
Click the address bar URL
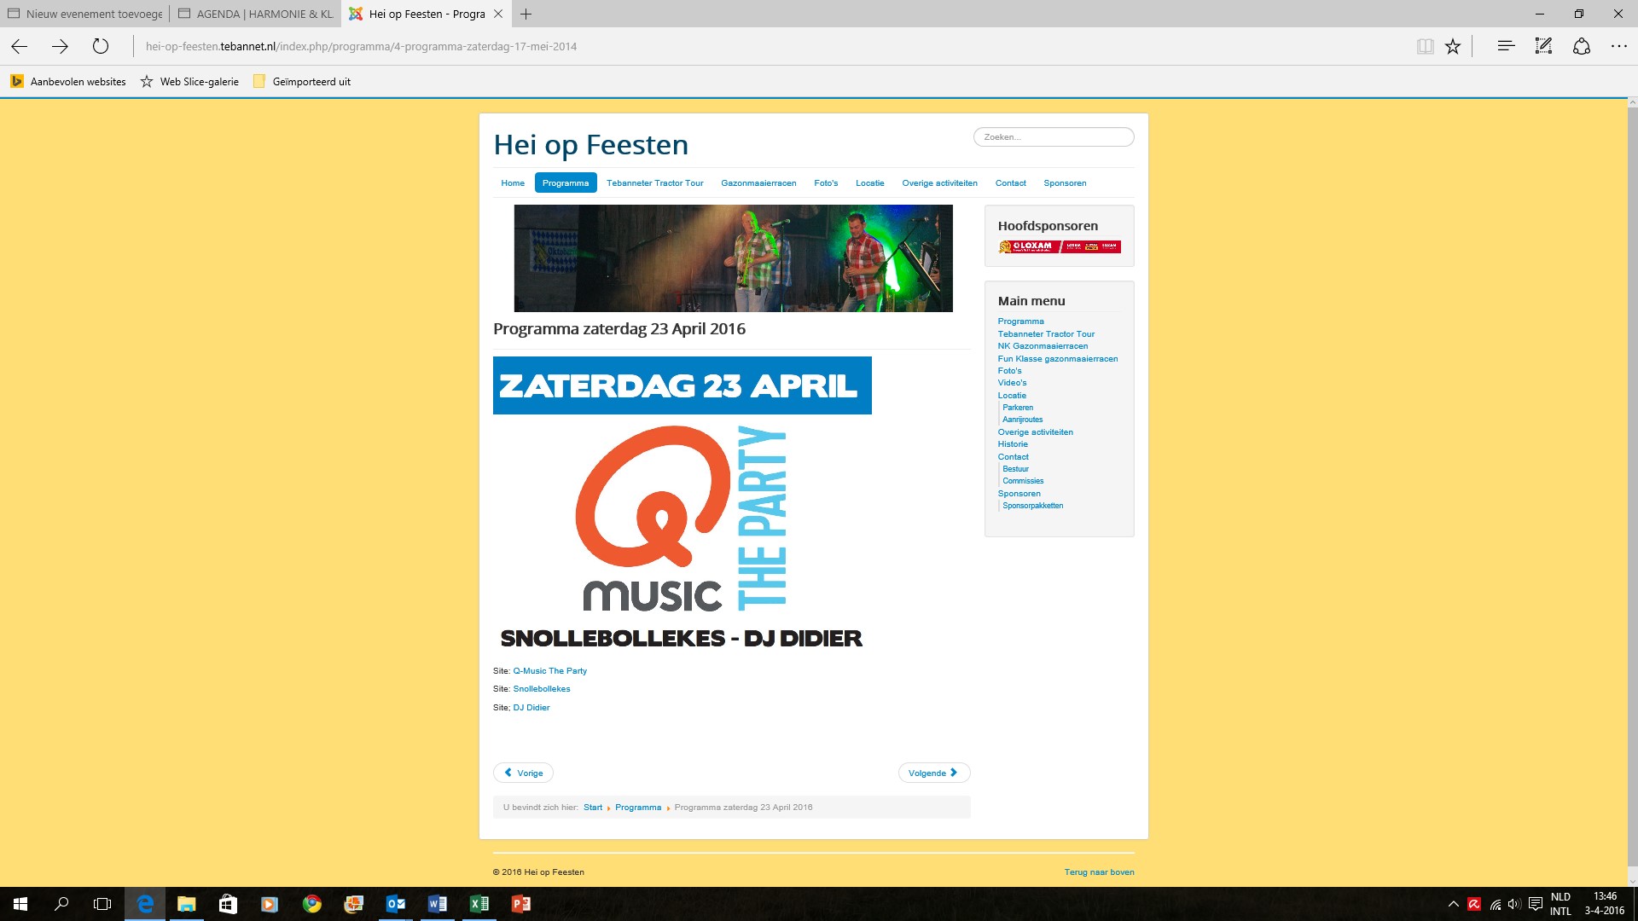coord(361,46)
